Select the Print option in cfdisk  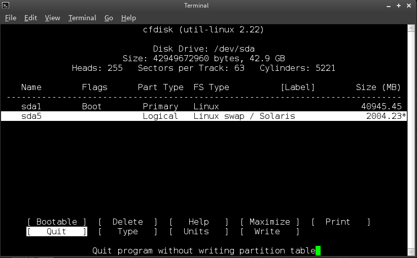341,222
